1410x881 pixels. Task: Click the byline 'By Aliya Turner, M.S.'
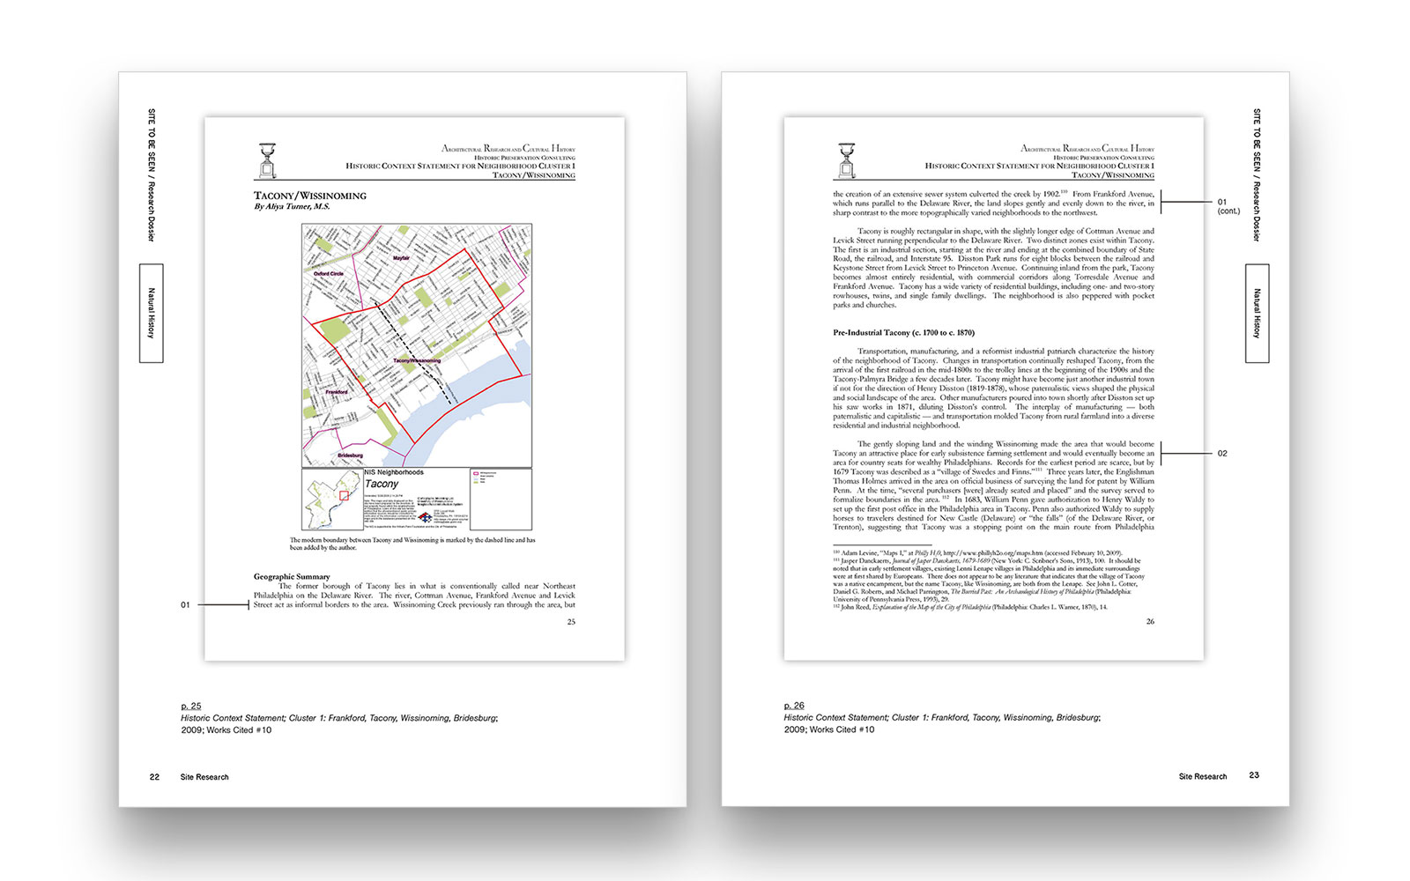[292, 206]
